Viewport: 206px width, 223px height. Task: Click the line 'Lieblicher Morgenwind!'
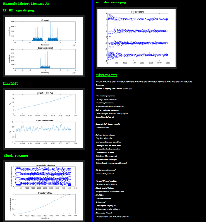106,156
